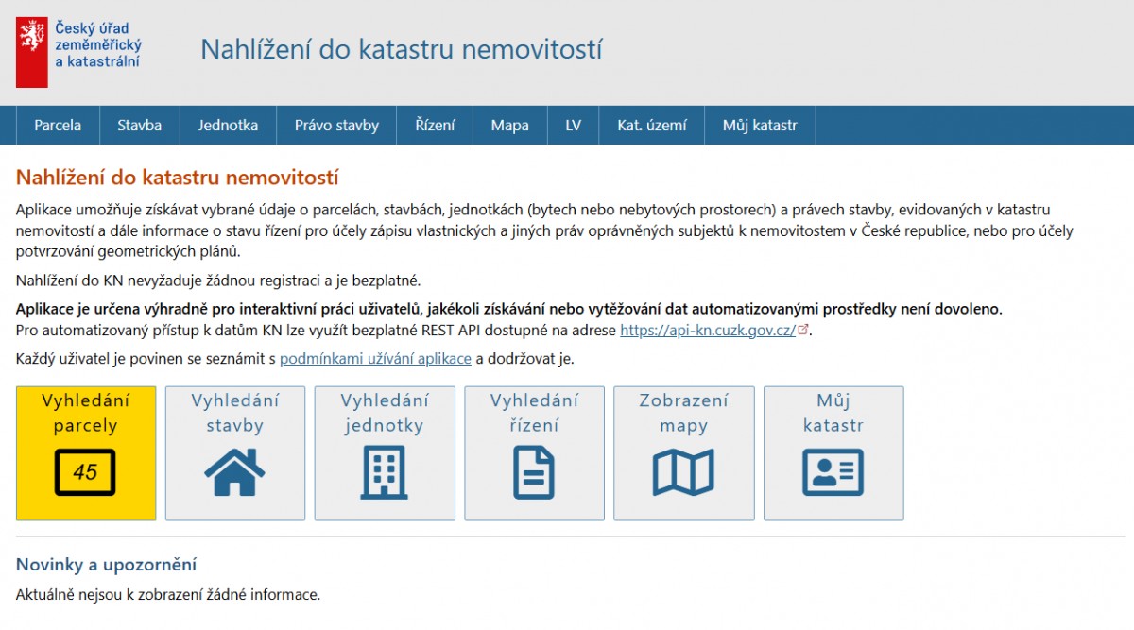Click the orange heading Nahlížení do katastru nemovitostí
Screen dimensions: 1134x630
178,178
